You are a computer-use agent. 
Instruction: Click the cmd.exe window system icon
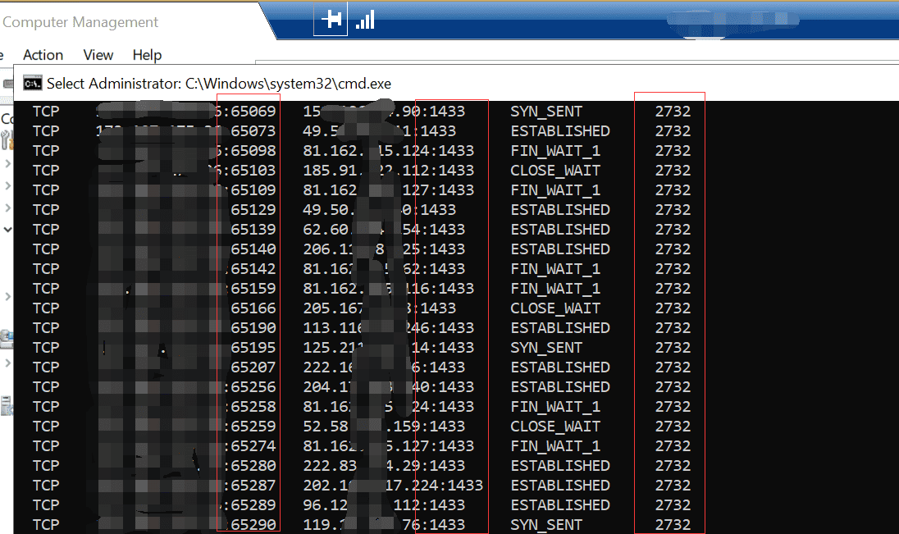(x=32, y=84)
